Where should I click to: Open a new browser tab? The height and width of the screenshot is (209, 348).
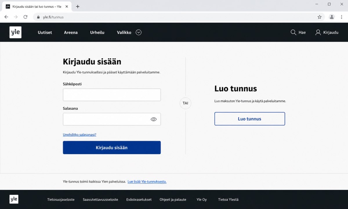click(77, 6)
